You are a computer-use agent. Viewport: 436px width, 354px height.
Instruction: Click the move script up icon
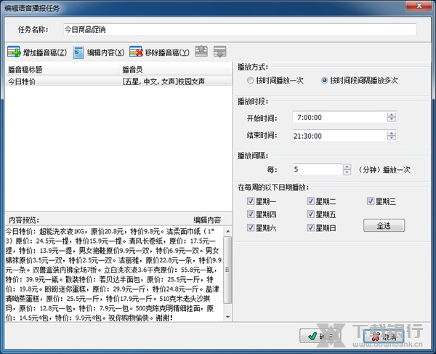(201, 52)
